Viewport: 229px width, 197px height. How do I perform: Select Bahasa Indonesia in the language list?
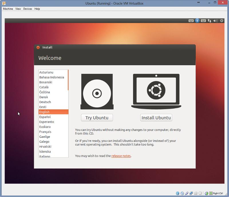pos(53,77)
